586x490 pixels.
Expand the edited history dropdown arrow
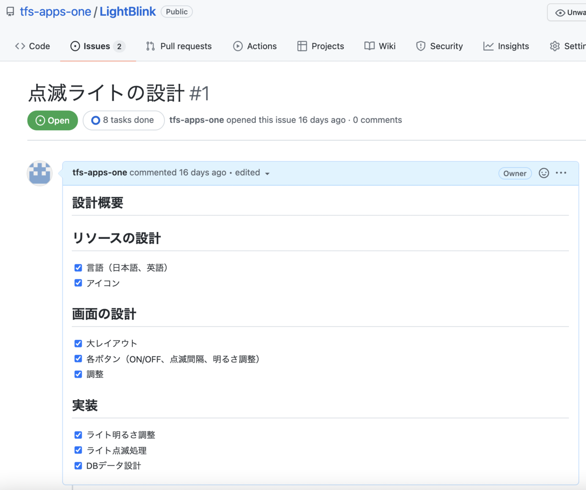pyautogui.click(x=267, y=174)
